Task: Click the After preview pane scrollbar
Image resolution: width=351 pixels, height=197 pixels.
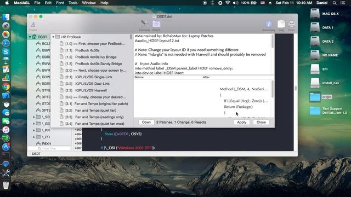Action: point(273,89)
